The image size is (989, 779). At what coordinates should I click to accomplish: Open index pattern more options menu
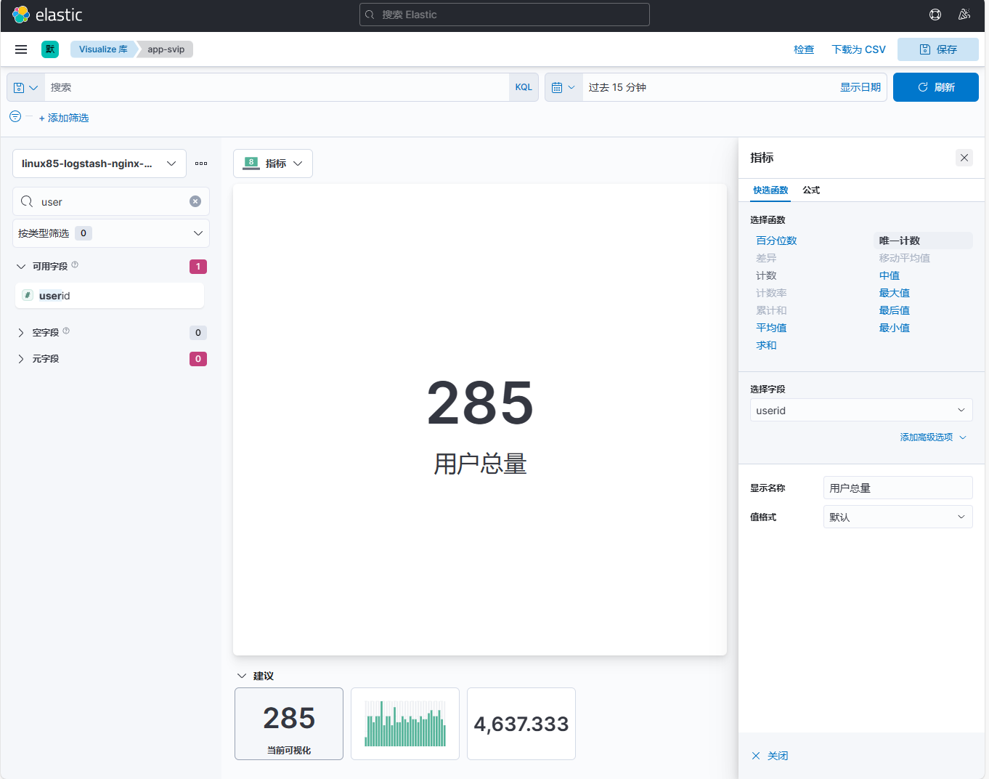click(x=201, y=164)
